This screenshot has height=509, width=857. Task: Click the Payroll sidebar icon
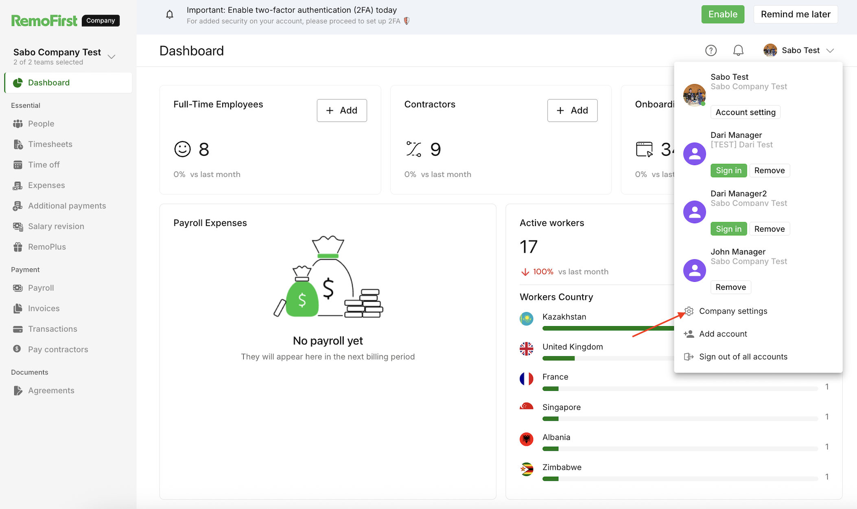pos(17,288)
